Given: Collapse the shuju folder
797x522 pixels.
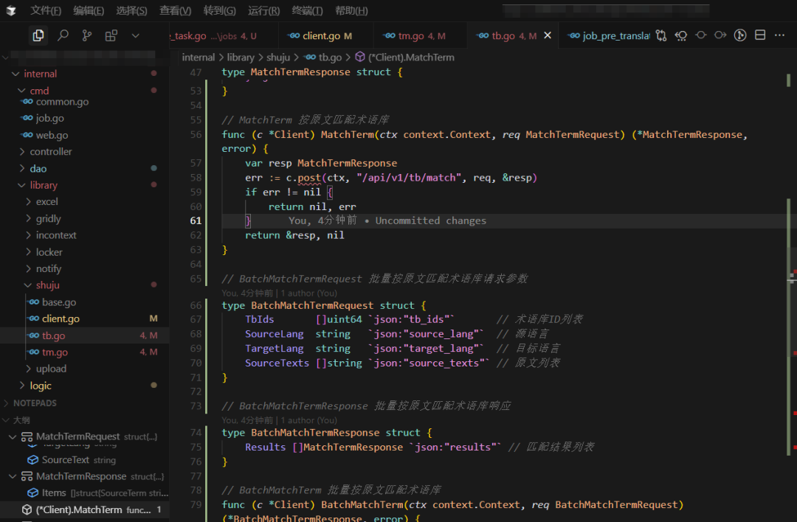Looking at the screenshot, I should pyautogui.click(x=47, y=285).
